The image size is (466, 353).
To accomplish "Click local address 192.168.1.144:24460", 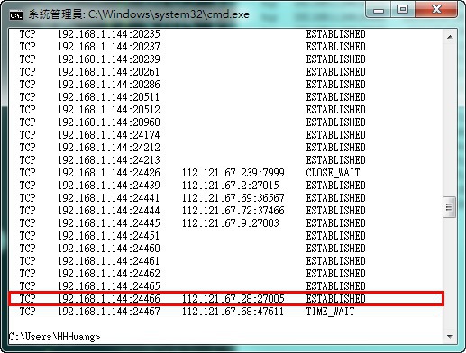I will pos(109,249).
